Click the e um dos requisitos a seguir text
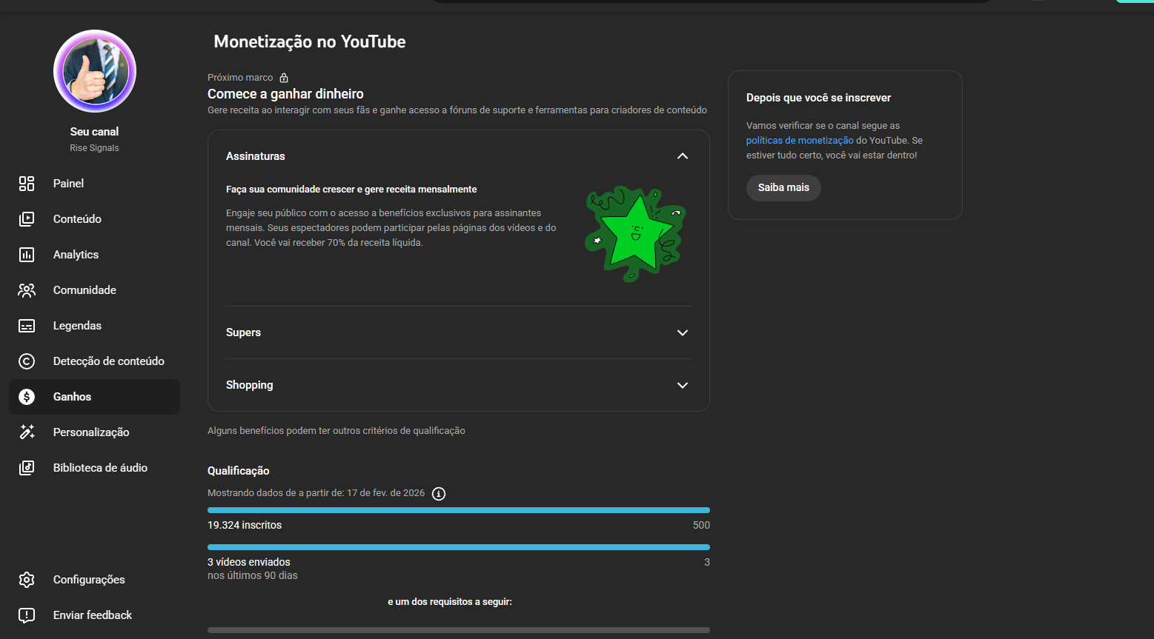1154x639 pixels. coord(450,602)
